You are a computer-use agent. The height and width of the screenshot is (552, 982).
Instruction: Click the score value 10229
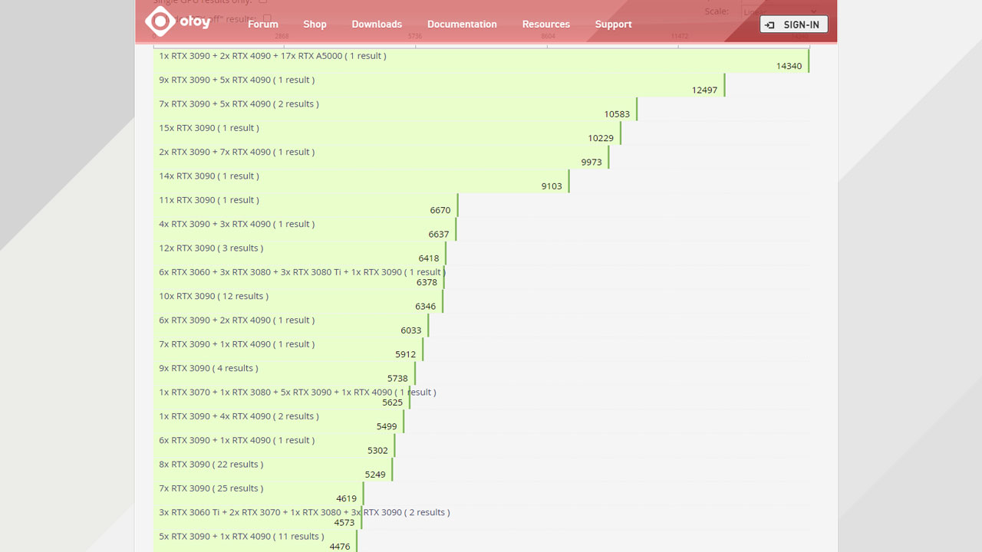coord(601,138)
